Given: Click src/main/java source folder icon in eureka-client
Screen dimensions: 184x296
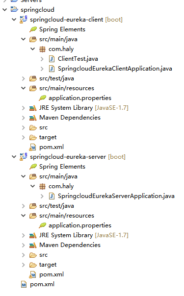Looking at the screenshot, I should tap(33, 39).
